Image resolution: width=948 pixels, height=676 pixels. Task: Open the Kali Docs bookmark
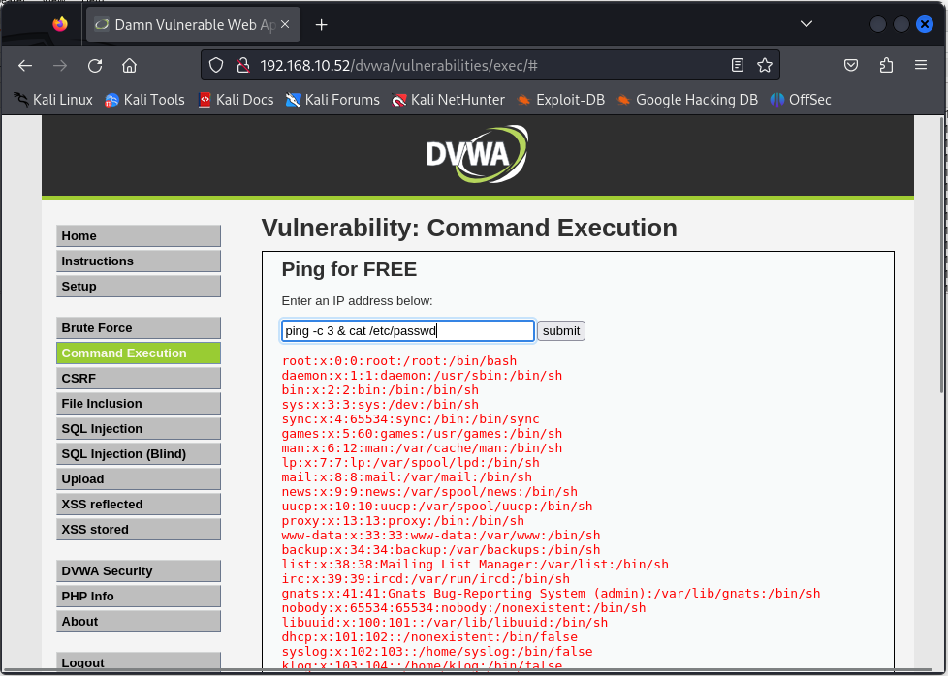(x=236, y=100)
